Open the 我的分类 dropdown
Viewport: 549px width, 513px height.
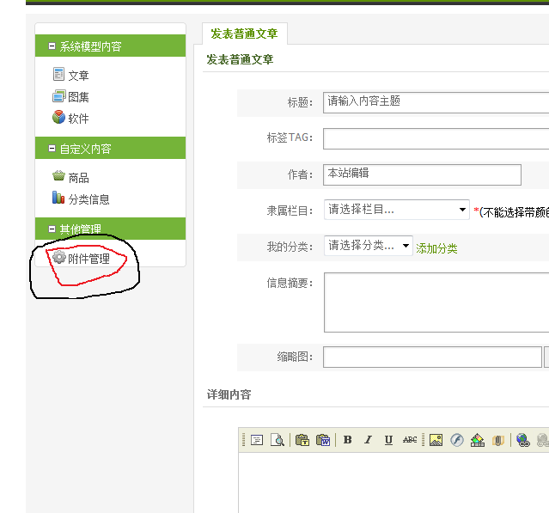(x=369, y=246)
